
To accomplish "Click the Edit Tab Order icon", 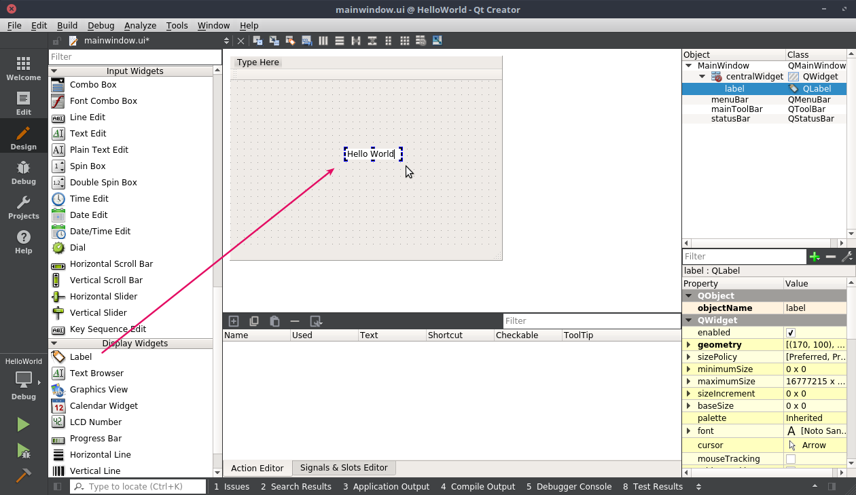I will [x=307, y=41].
